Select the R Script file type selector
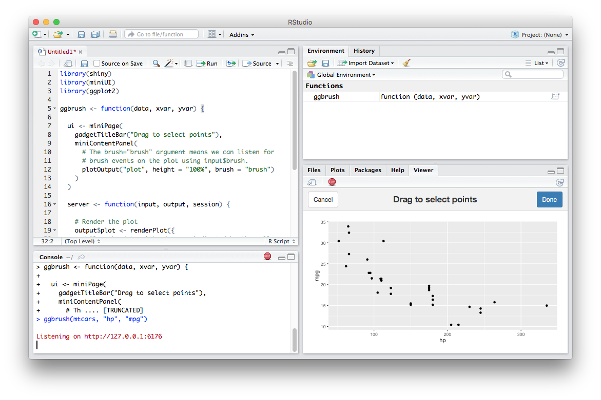Image resolution: width=601 pixels, height=400 pixels. click(x=279, y=241)
